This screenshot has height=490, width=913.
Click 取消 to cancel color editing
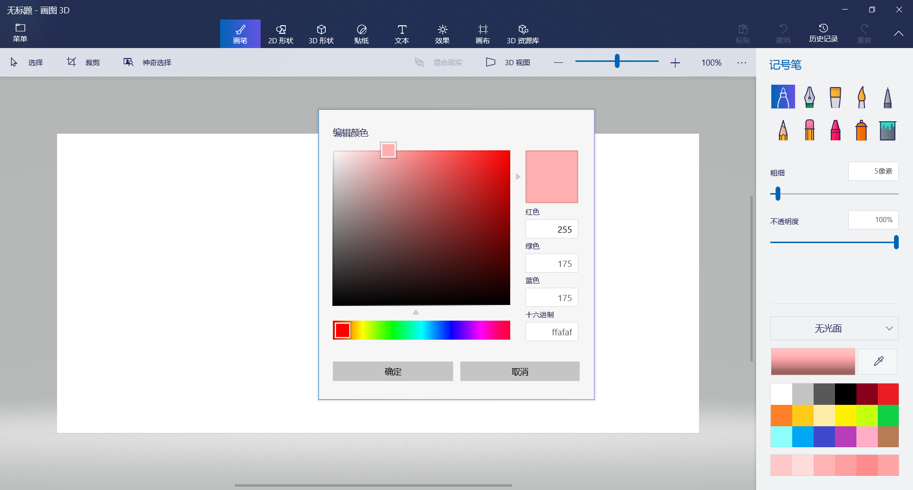(520, 372)
